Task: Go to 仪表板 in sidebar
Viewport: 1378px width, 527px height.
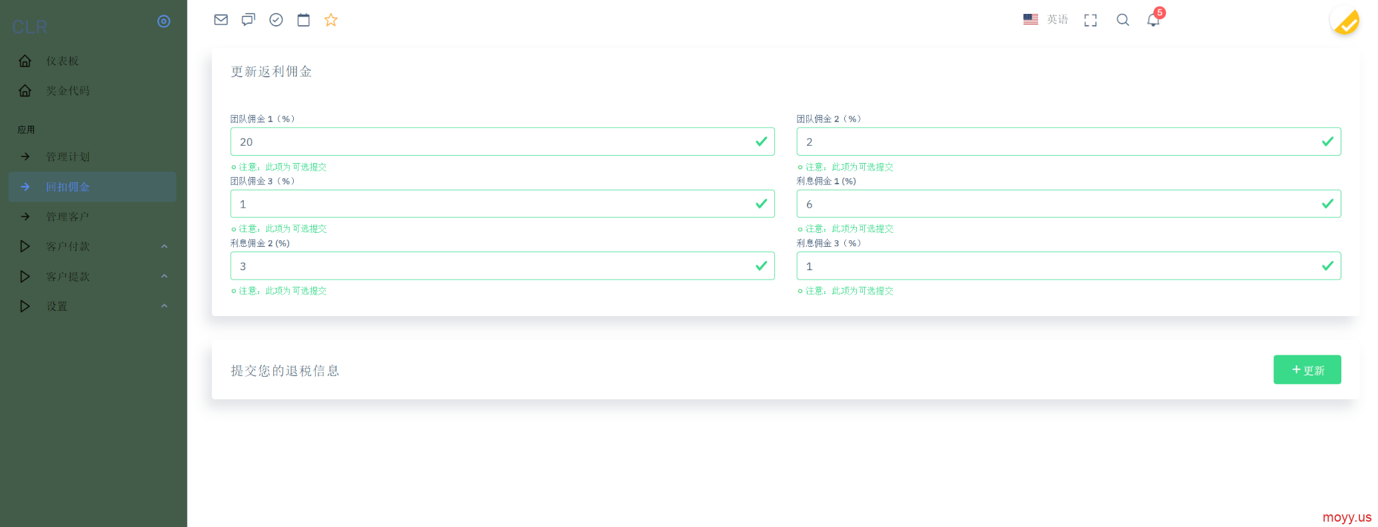Action: (x=93, y=61)
